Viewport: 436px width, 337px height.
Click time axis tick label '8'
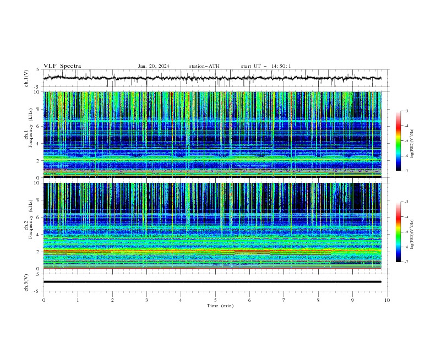[x=318, y=300]
